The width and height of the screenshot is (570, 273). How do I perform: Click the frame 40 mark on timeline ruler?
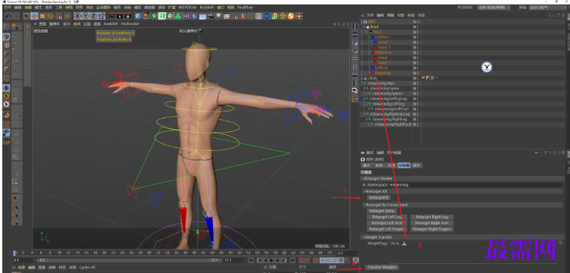point(195,253)
